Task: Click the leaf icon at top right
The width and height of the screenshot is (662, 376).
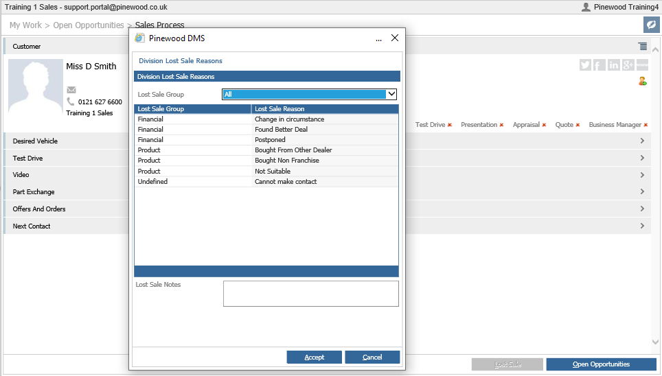Action: [652, 25]
